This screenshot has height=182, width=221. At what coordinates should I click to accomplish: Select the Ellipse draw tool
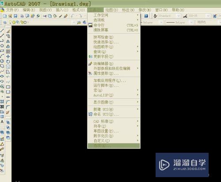[x=2, y=76]
